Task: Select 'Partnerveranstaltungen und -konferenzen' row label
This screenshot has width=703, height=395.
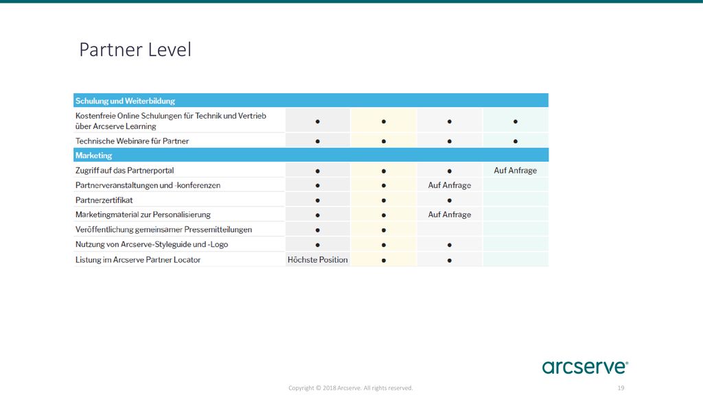Action: (148, 185)
